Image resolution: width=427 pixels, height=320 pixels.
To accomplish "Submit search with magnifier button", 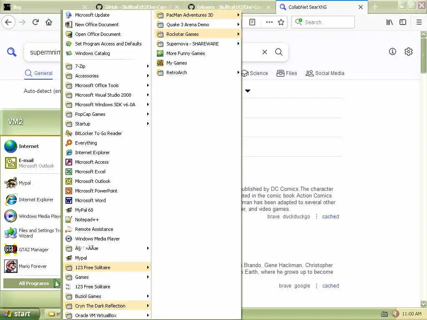I will pos(279,52).
